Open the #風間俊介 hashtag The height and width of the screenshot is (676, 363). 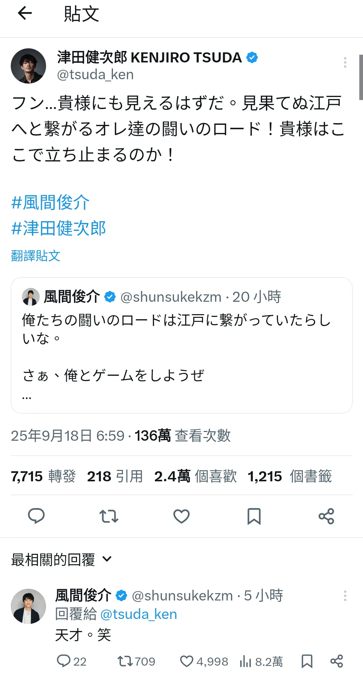50,203
